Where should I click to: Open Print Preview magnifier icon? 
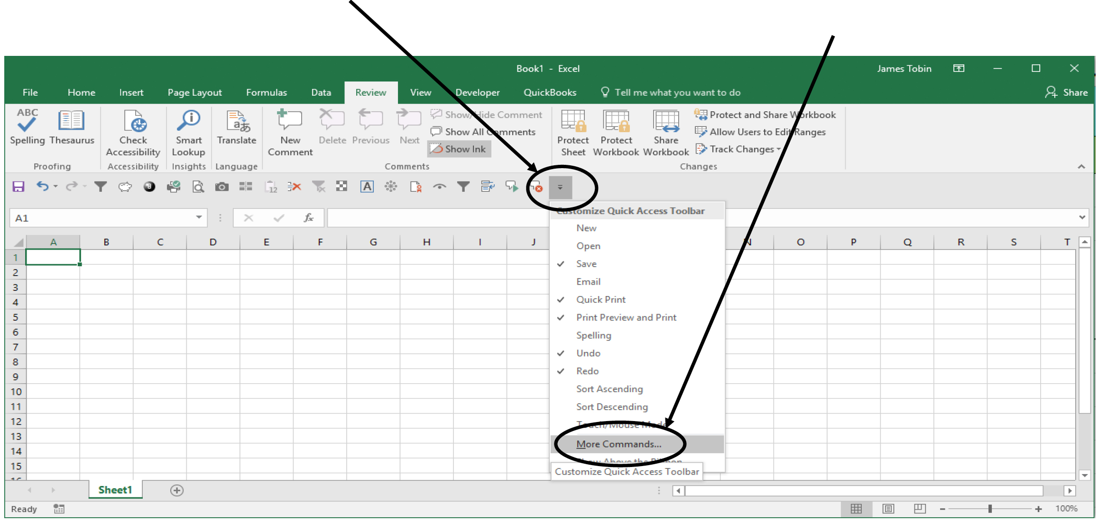coord(198,187)
